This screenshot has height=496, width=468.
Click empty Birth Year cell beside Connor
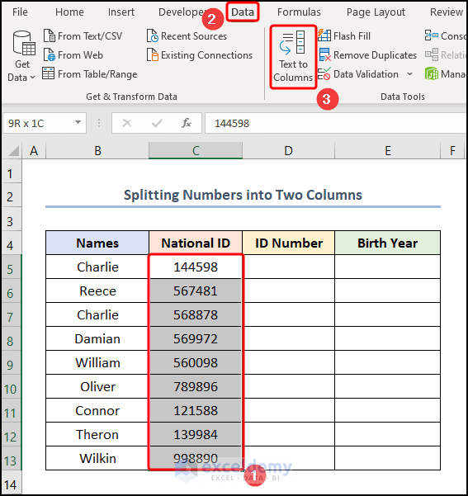point(388,411)
